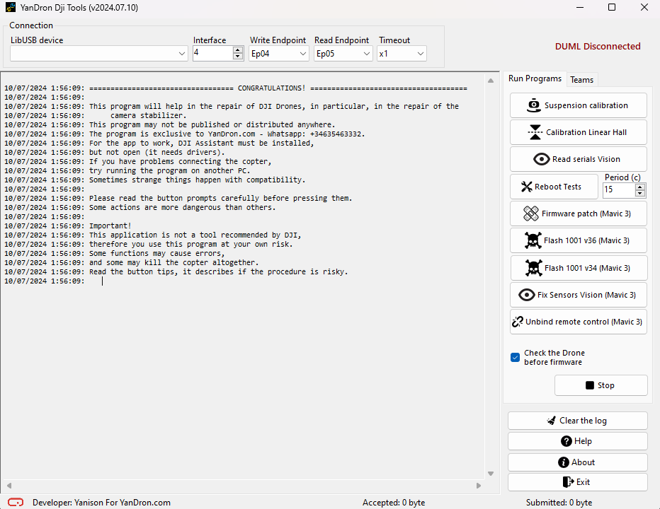Image resolution: width=660 pixels, height=509 pixels.
Task: Click the wrench icon on Reboot Tests
Action: click(x=526, y=187)
